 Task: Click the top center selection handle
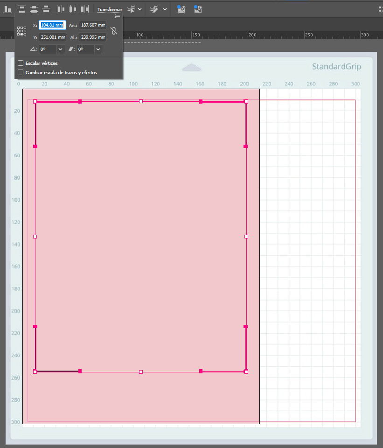[141, 101]
